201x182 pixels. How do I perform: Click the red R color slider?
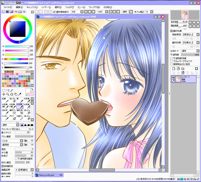17,47
